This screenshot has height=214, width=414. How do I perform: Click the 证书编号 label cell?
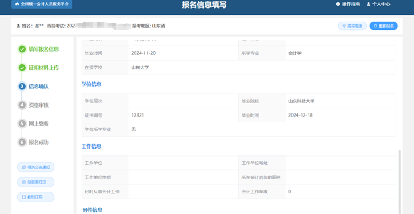(105, 116)
